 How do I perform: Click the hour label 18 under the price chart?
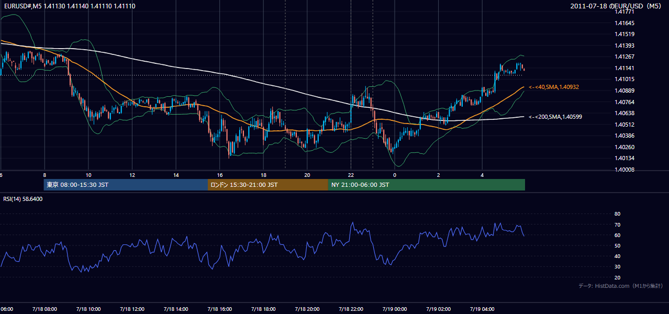click(264, 175)
